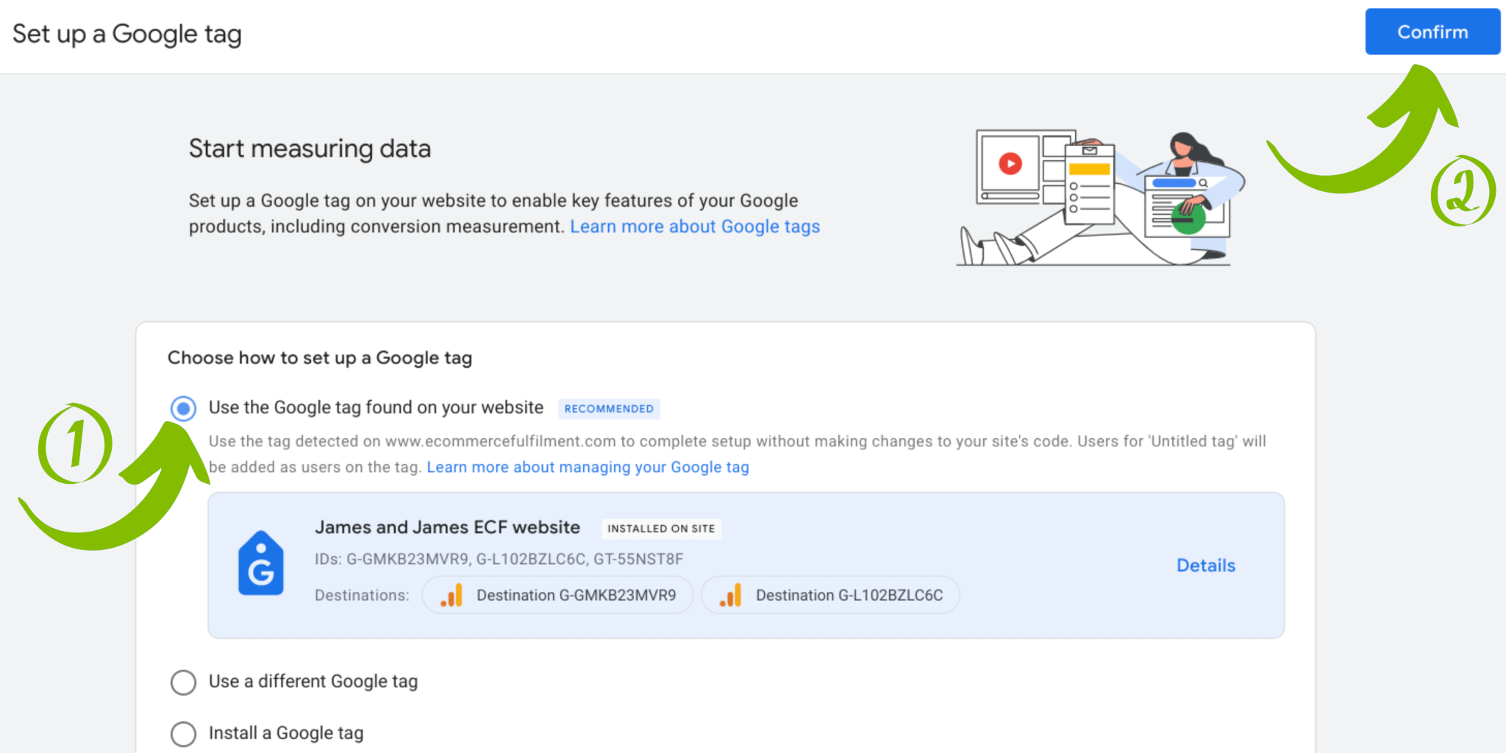The height and width of the screenshot is (753, 1506).
Task: Click the blue Google tag icon
Action: pyautogui.click(x=261, y=563)
